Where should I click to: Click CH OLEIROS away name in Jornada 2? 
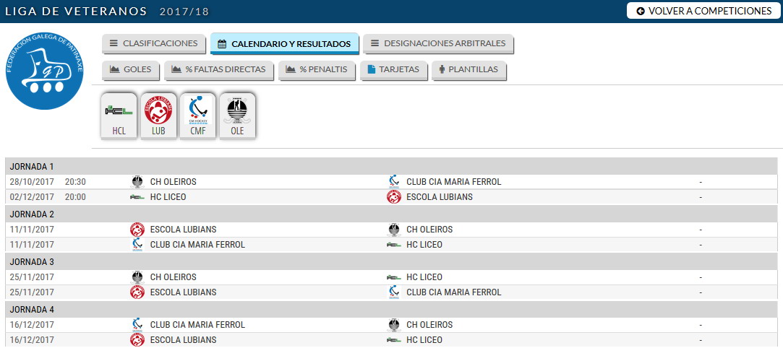pyautogui.click(x=429, y=230)
